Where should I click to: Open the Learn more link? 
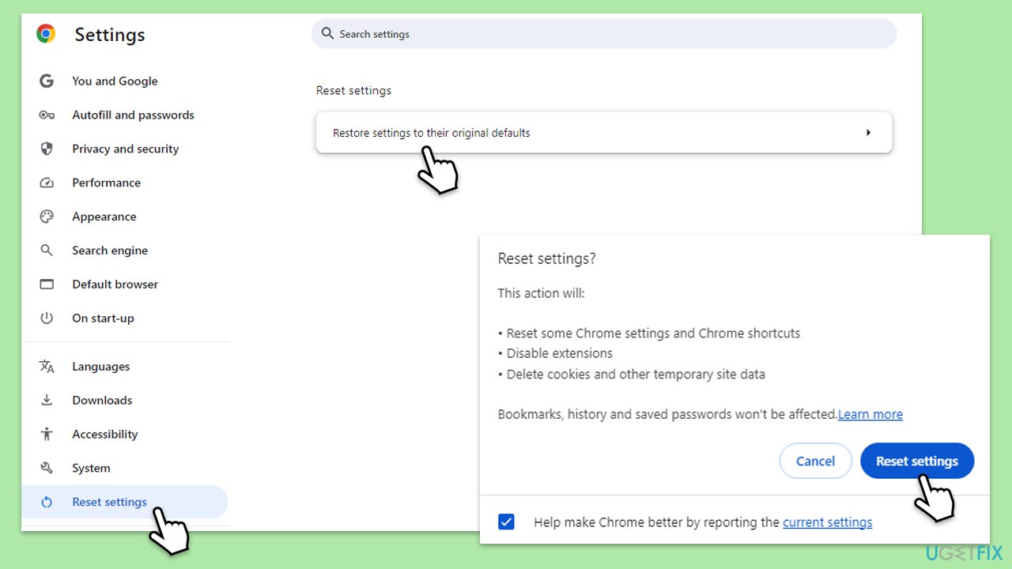(x=870, y=414)
